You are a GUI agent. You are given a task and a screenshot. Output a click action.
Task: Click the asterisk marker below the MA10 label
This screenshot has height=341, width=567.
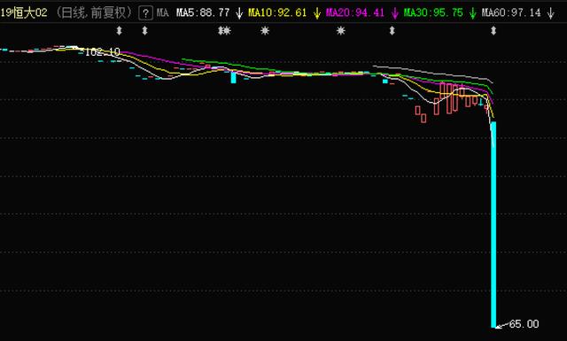coord(265,31)
